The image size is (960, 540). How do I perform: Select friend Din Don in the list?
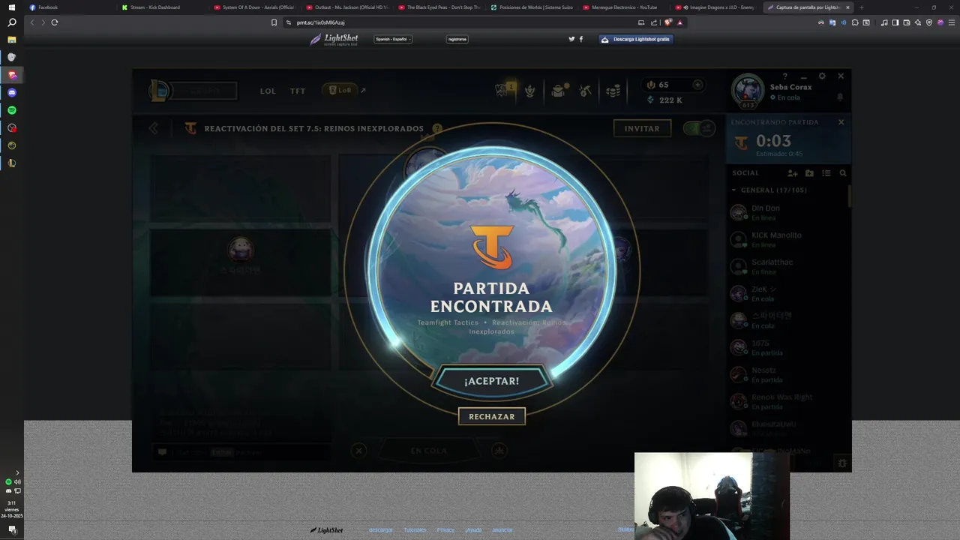787,212
